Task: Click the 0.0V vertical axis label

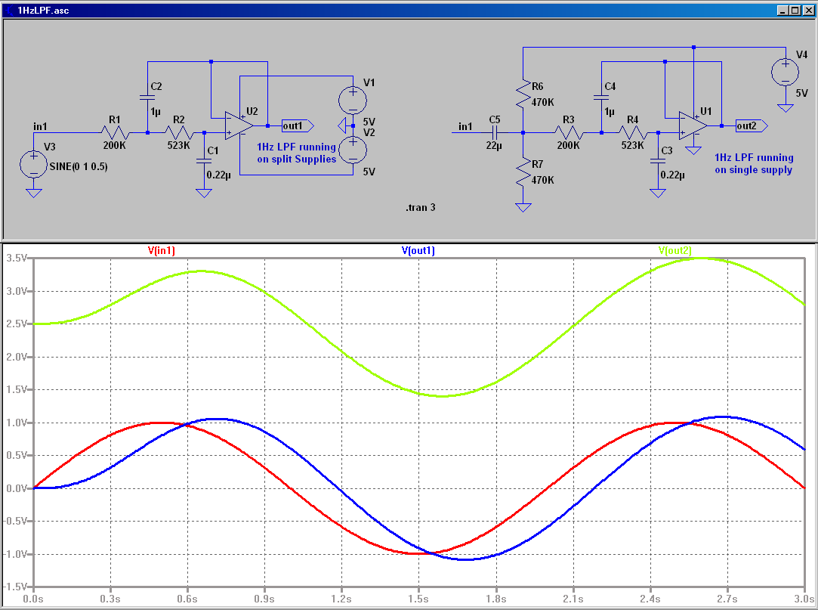Action: point(16,488)
